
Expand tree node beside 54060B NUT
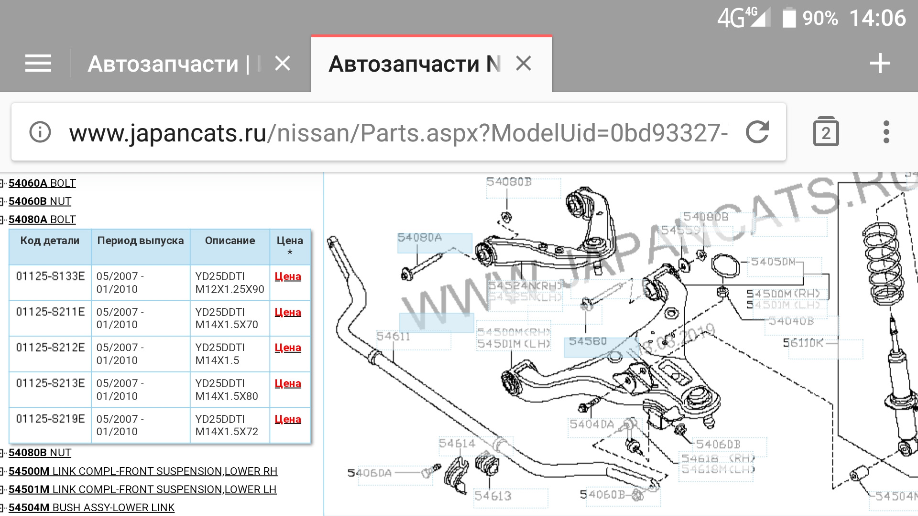pyautogui.click(x=2, y=202)
